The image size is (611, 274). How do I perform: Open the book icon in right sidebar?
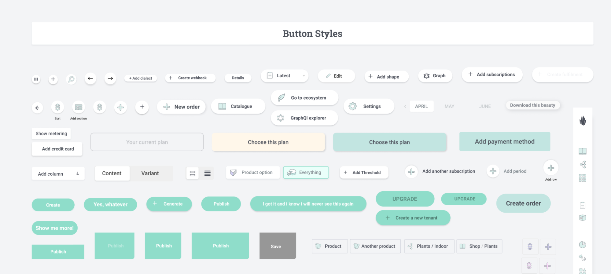583,151
